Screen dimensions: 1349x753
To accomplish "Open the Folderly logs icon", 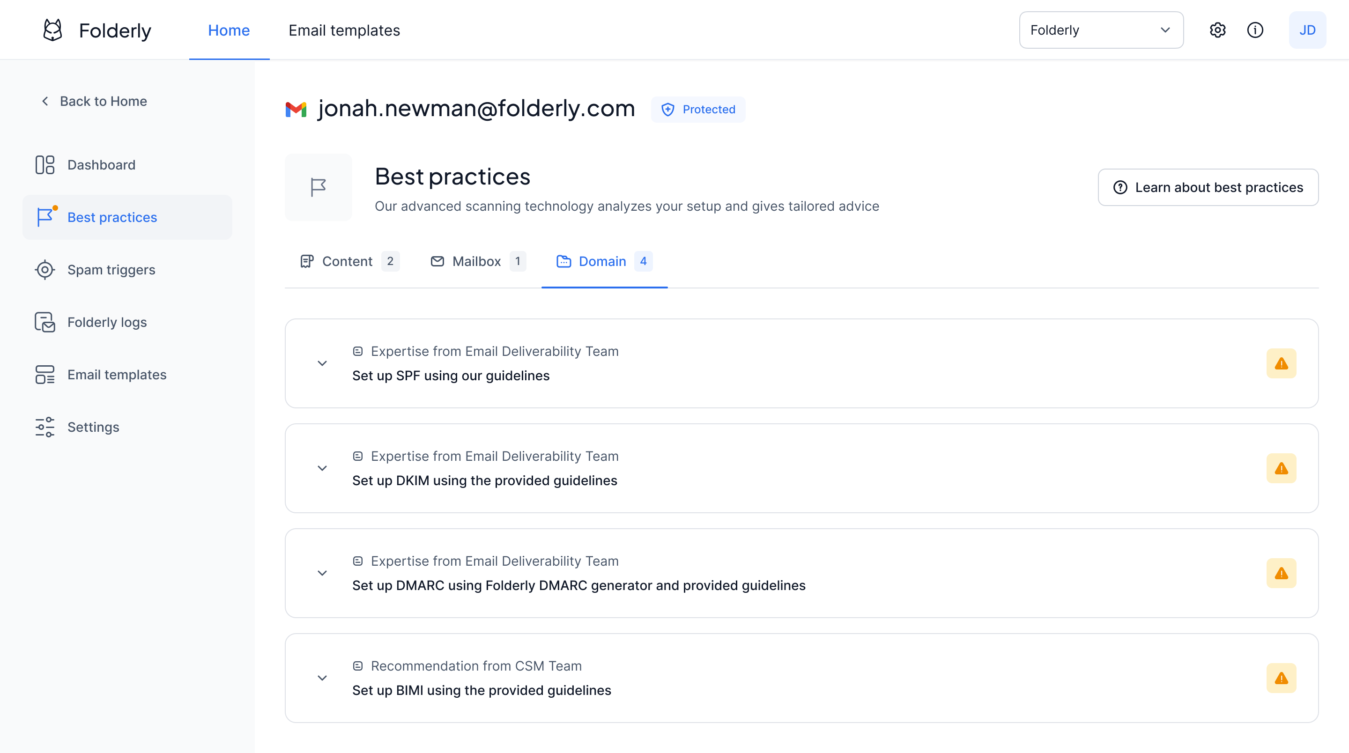I will coord(45,322).
